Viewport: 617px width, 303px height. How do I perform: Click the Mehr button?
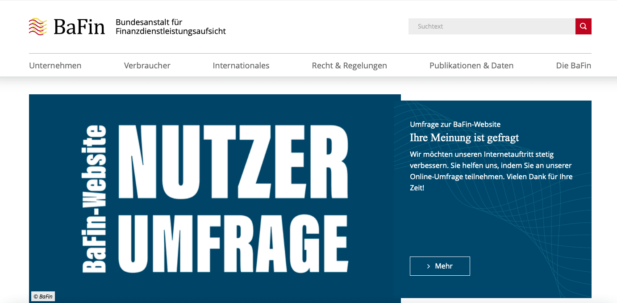[440, 266]
